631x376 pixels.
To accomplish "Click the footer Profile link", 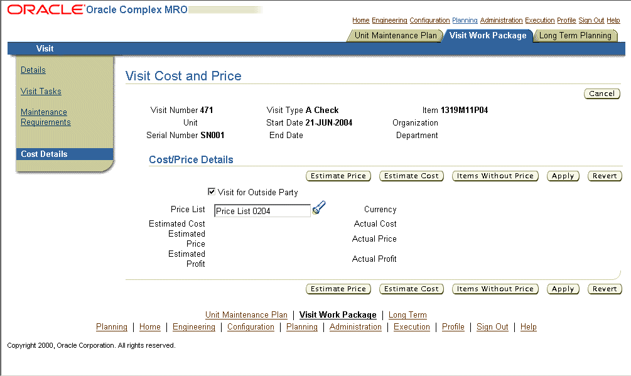I will tap(453, 327).
